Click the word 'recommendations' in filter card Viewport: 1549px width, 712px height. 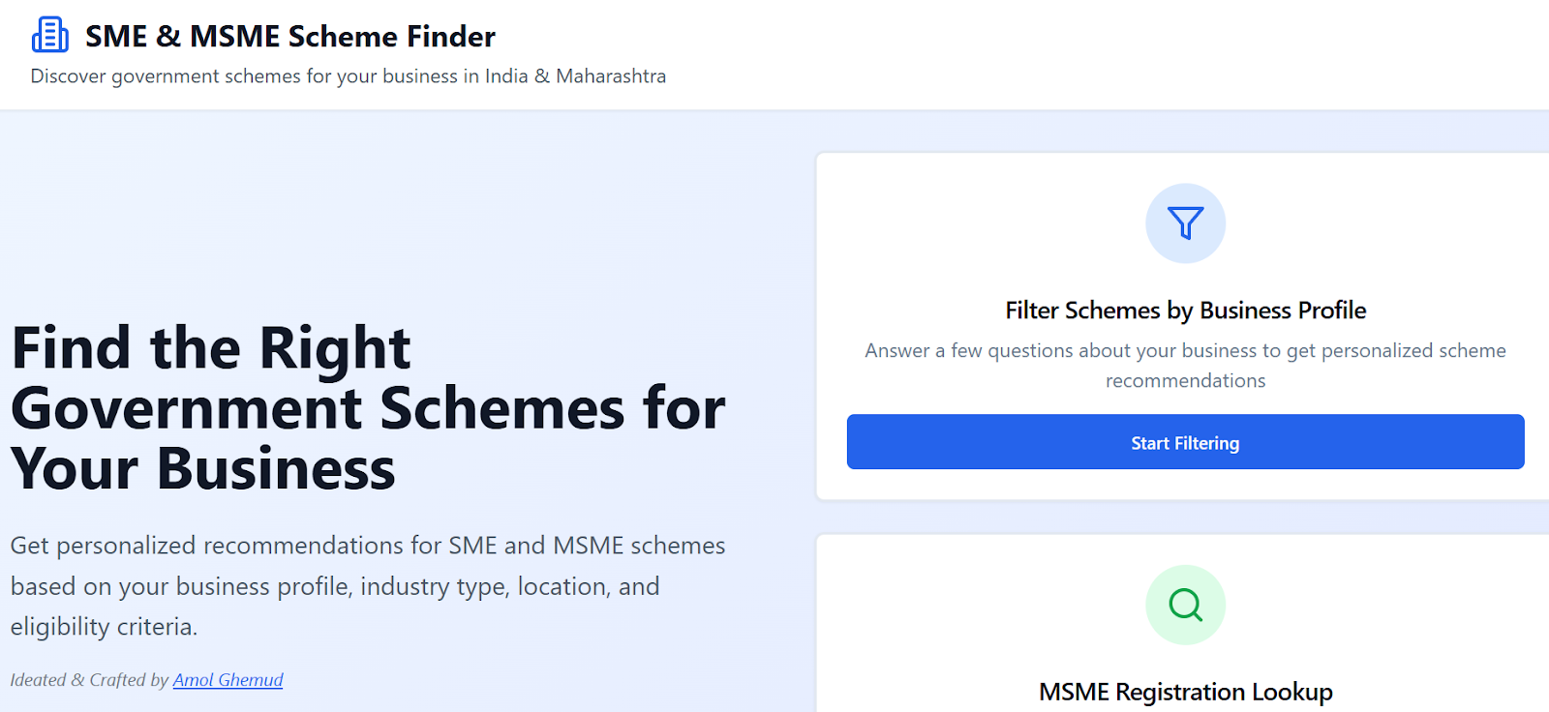coord(1185,381)
